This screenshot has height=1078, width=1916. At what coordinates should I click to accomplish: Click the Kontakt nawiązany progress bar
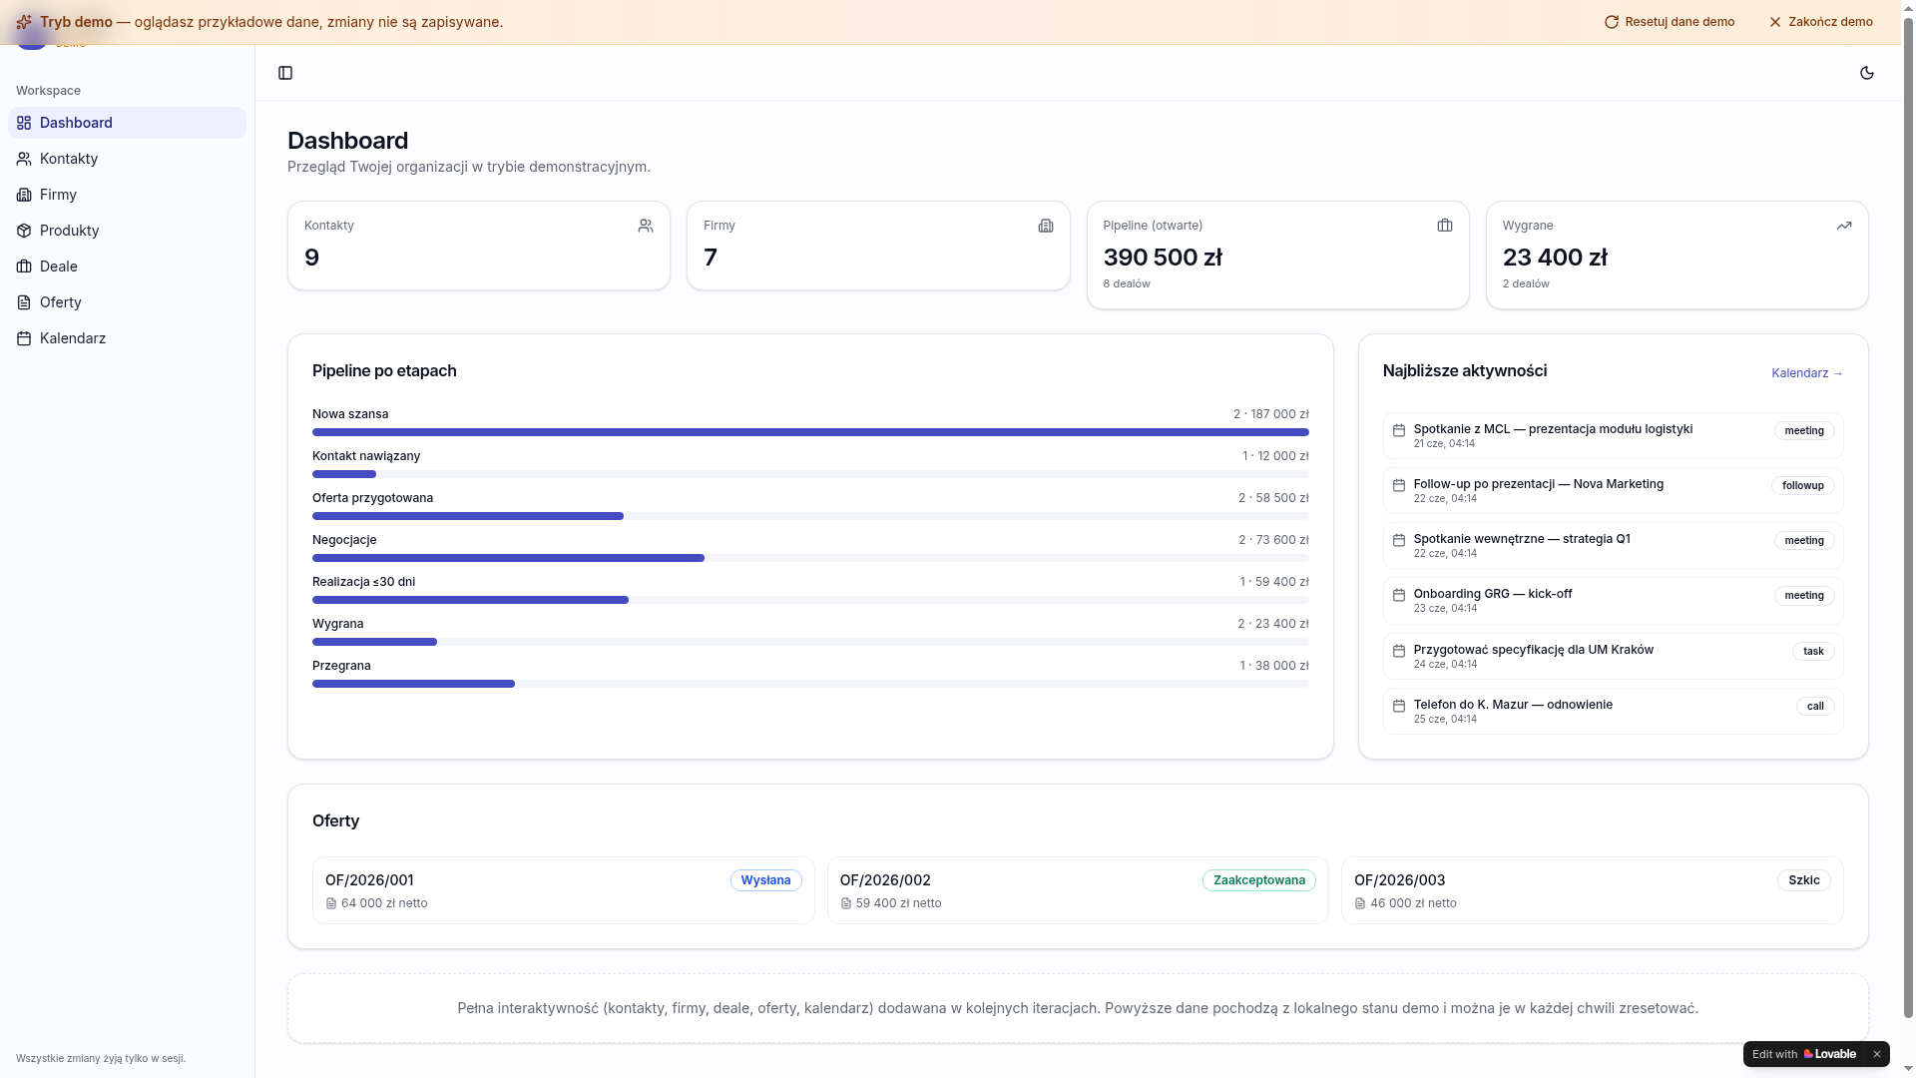click(810, 474)
